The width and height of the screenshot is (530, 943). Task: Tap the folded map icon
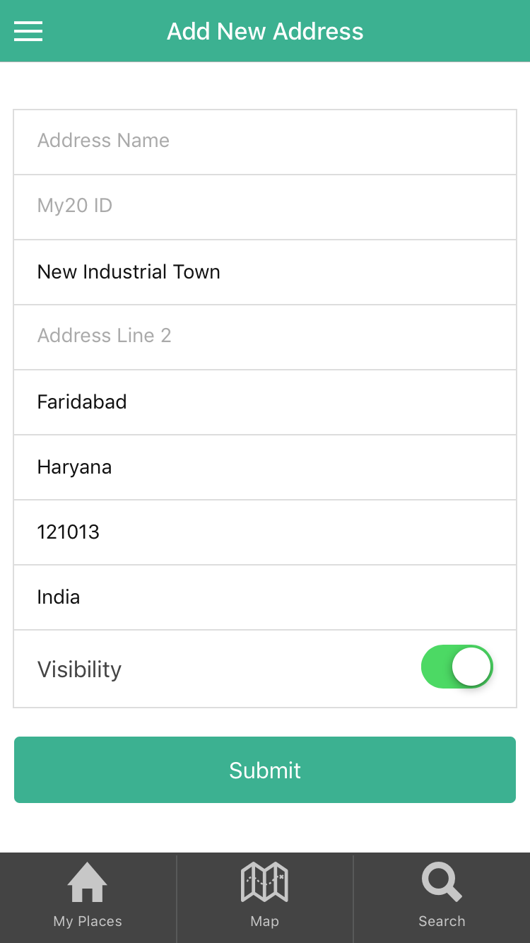coord(264,882)
